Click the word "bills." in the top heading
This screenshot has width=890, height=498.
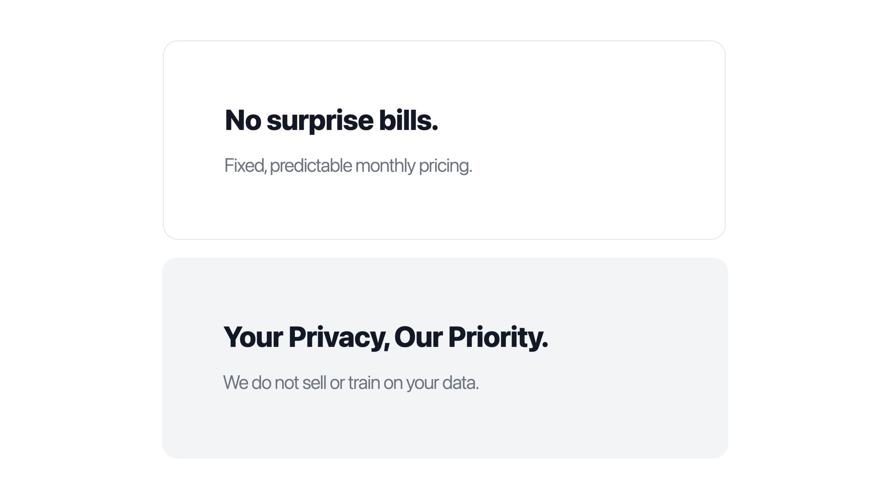408,120
